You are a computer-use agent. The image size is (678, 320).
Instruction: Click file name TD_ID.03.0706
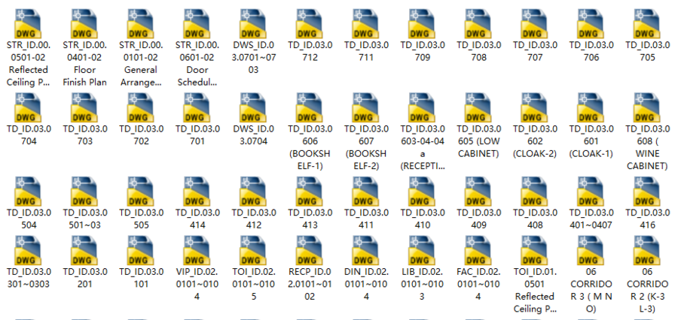(x=591, y=51)
